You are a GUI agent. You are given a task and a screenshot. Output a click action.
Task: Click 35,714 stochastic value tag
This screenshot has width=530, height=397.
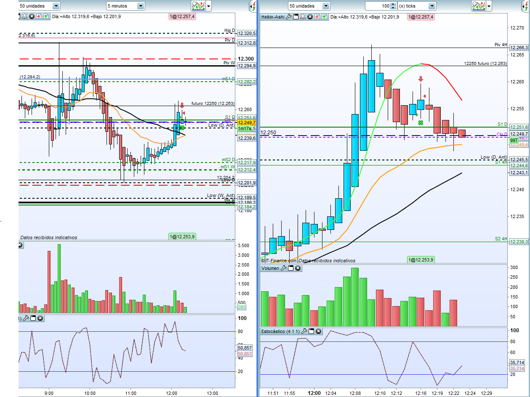[x=516, y=362]
